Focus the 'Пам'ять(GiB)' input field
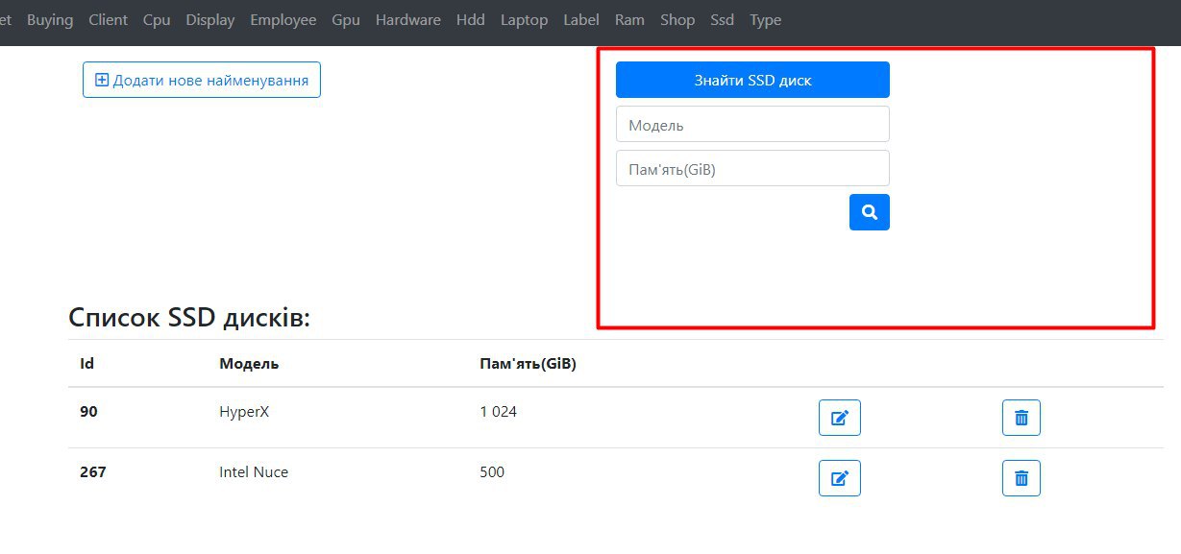Viewport: 1181px width, 554px height. pos(752,168)
